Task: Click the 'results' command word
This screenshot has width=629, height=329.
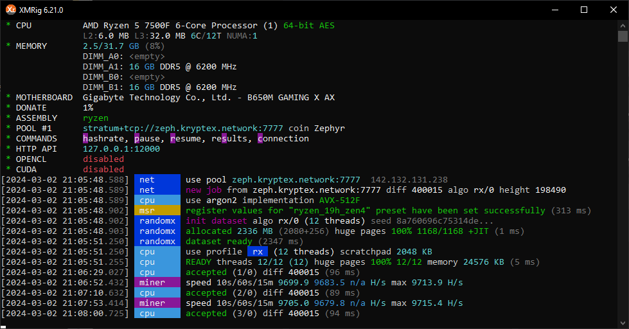Action: tap(229, 138)
